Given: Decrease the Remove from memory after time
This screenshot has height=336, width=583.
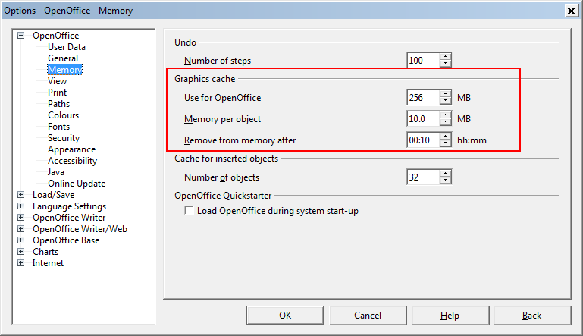Looking at the screenshot, I should [446, 144].
